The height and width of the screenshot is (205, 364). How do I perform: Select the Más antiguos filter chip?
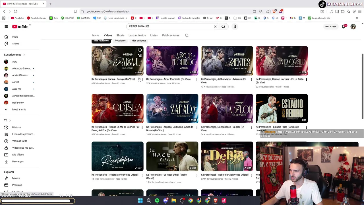[139, 41]
